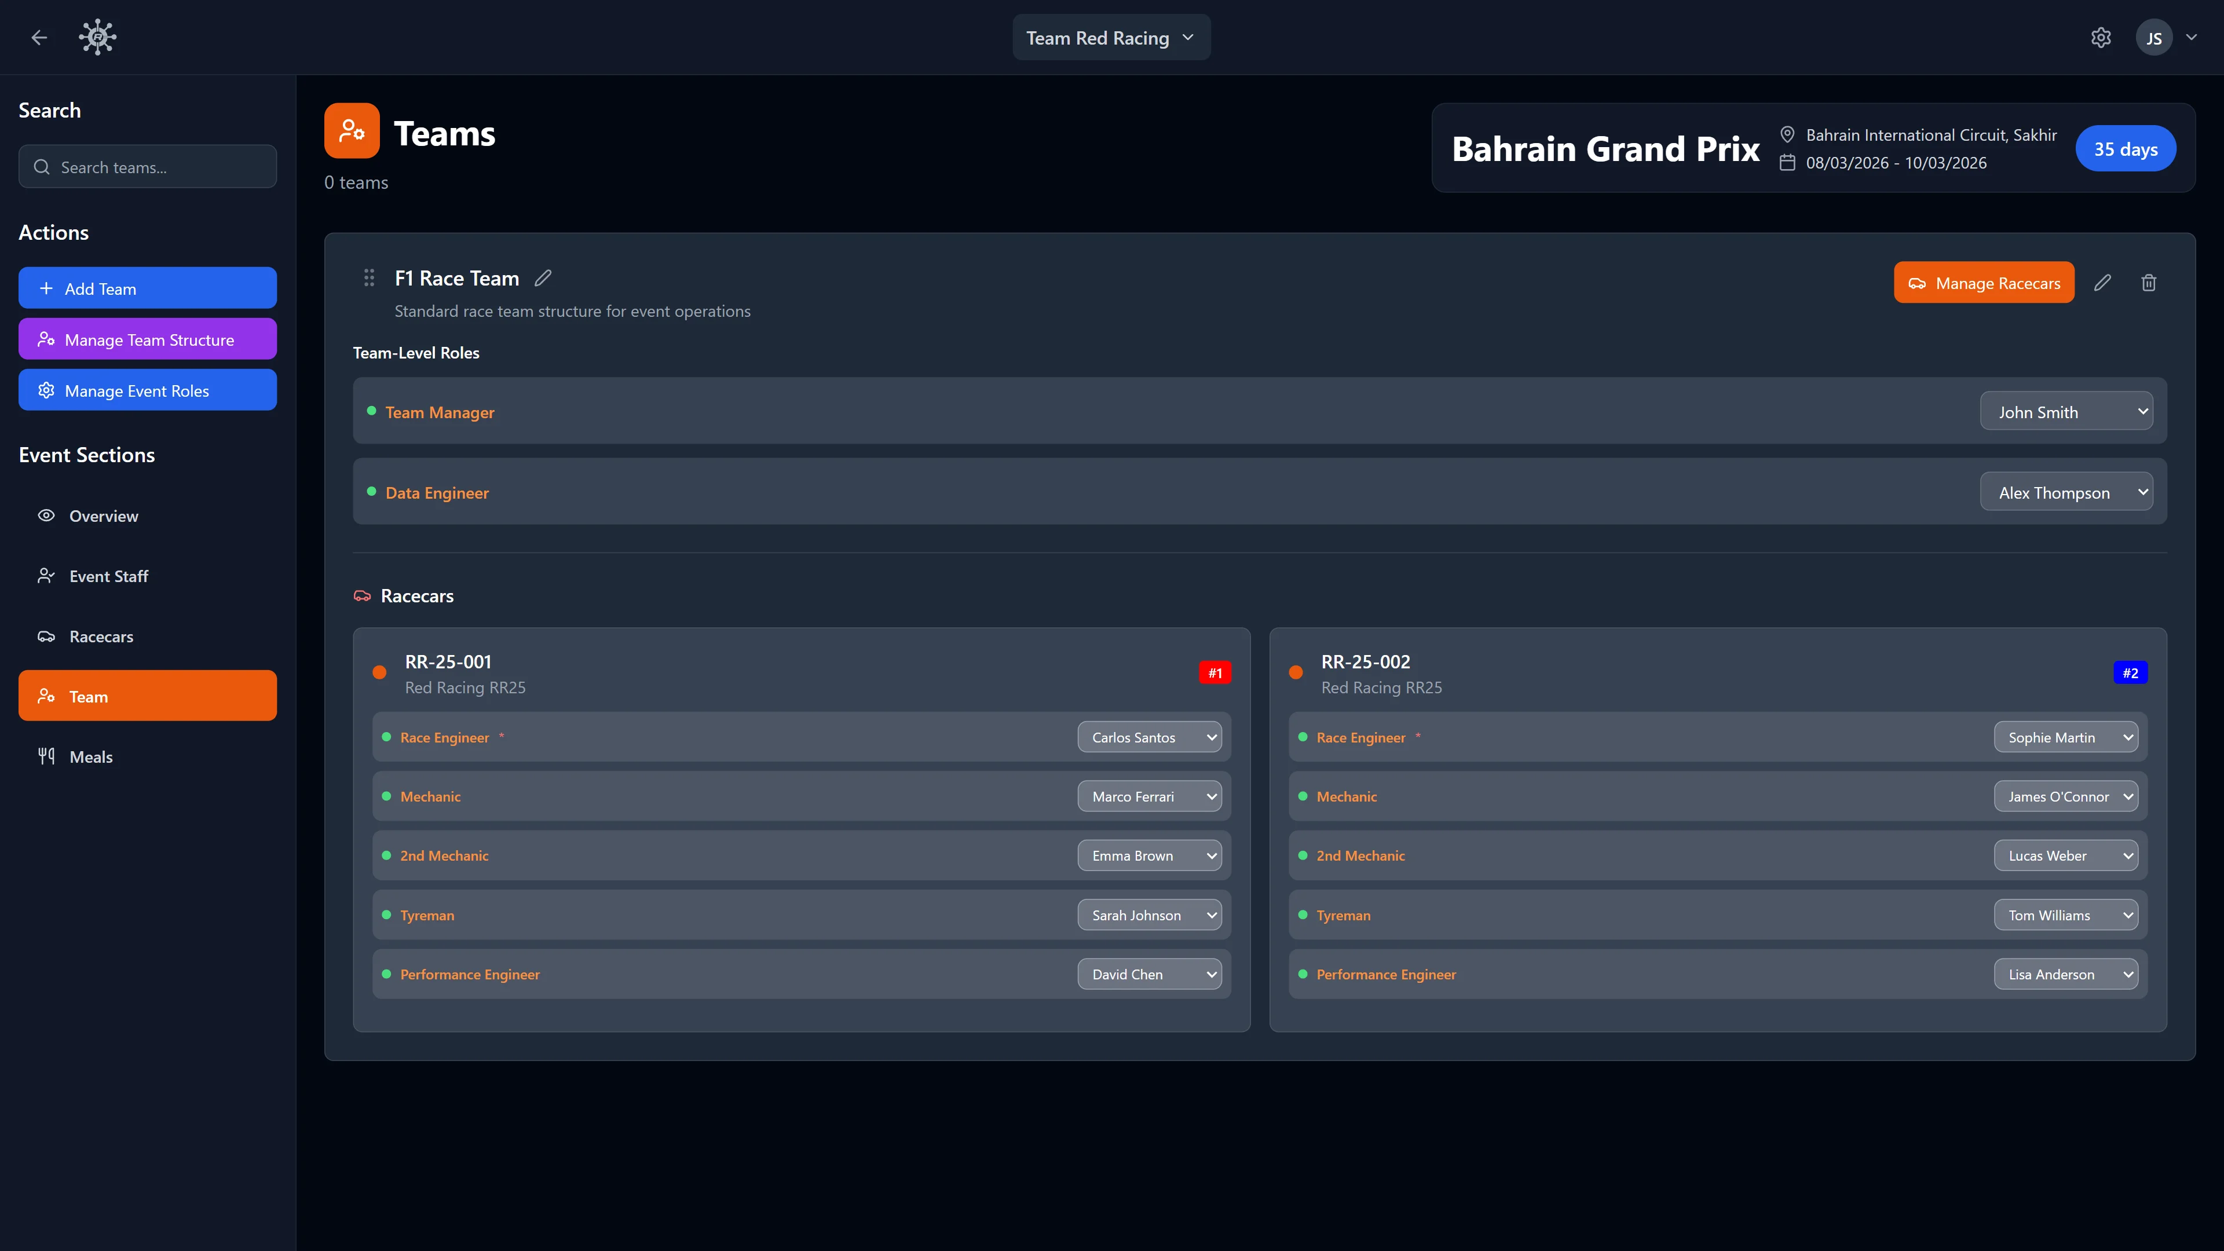Click the back arrow icon

(x=39, y=37)
